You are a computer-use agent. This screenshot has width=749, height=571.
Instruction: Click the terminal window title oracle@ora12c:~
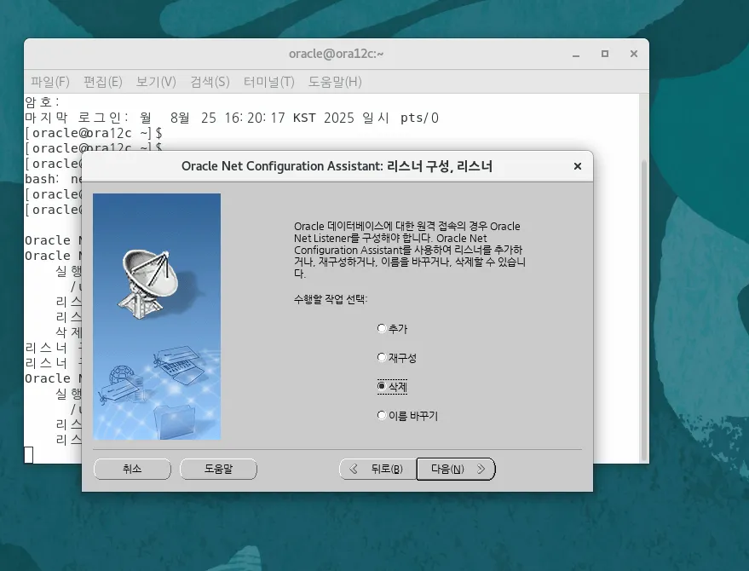point(337,54)
